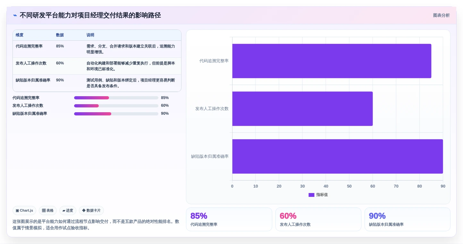Click the 代码追溯完整率 progress bar
This screenshot has height=244, width=463.
(x=116, y=98)
